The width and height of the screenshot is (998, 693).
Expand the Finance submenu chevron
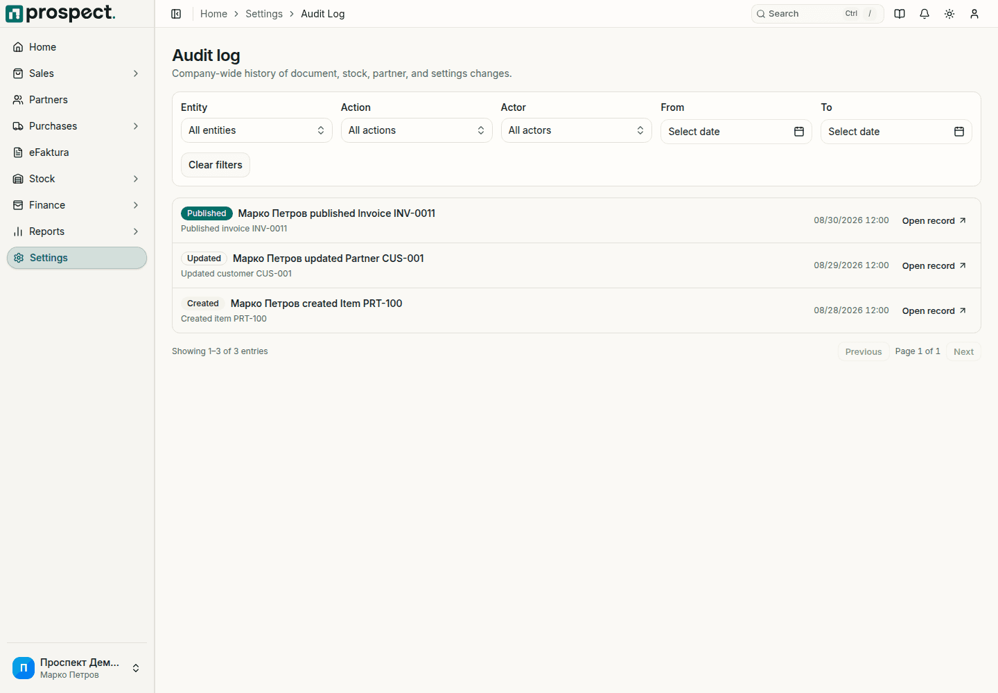tap(136, 205)
